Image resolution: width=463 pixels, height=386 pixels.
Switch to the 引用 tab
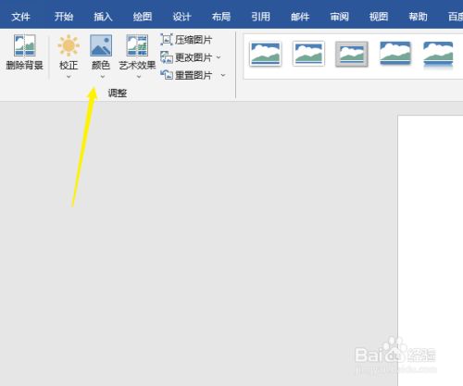click(x=260, y=17)
